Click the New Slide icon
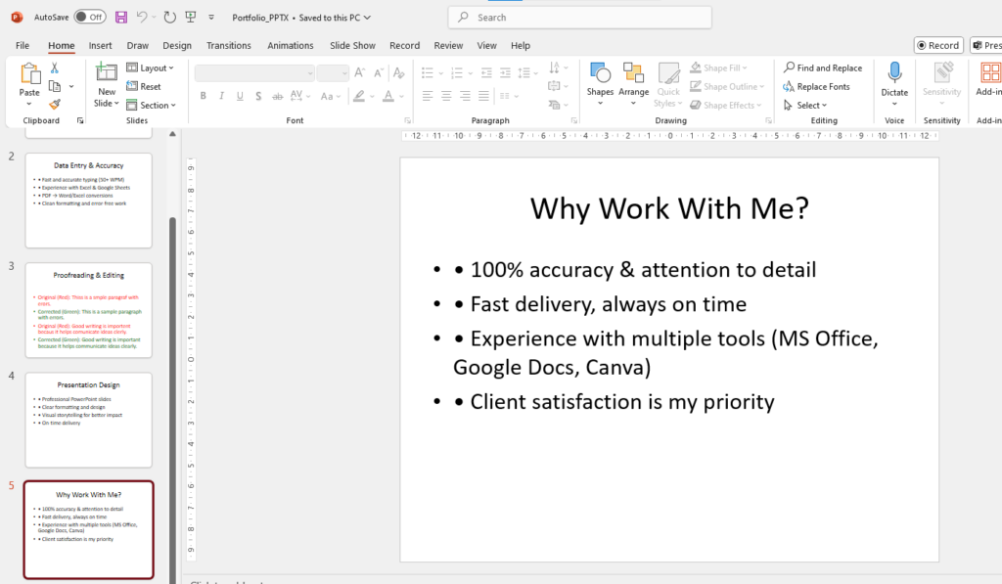The width and height of the screenshot is (1002, 584). (106, 73)
